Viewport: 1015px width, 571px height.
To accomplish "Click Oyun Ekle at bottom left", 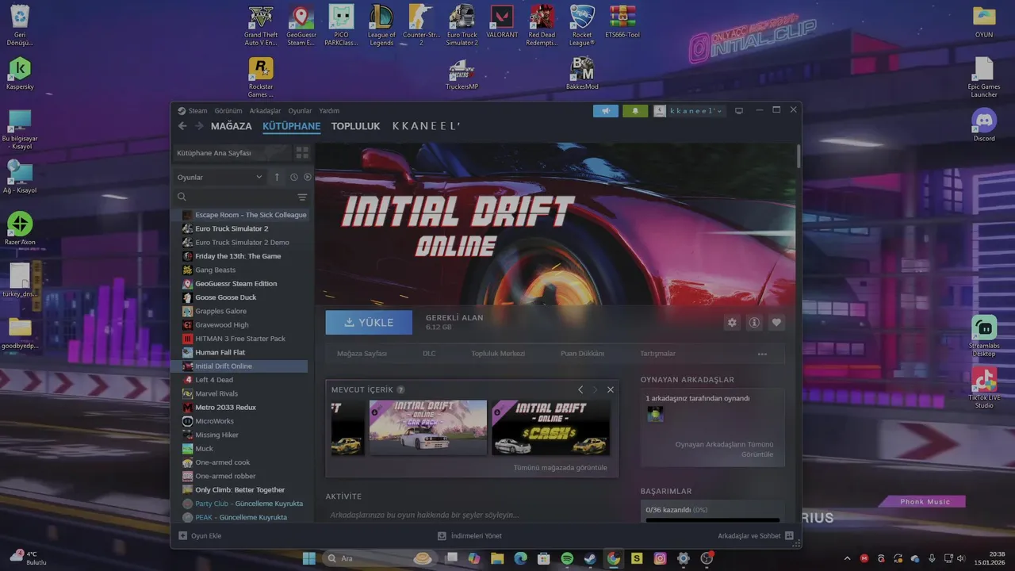I will click(x=200, y=536).
